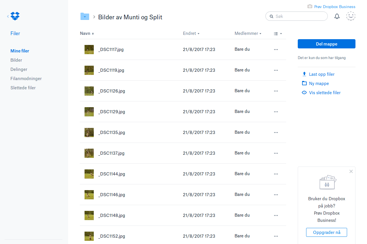Image resolution: width=367 pixels, height=244 pixels.
Task: Click Bare du in _DSC1144.jpg row
Action: [x=242, y=174]
